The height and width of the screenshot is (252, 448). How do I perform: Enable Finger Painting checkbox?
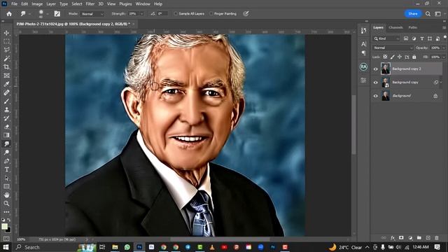(211, 14)
